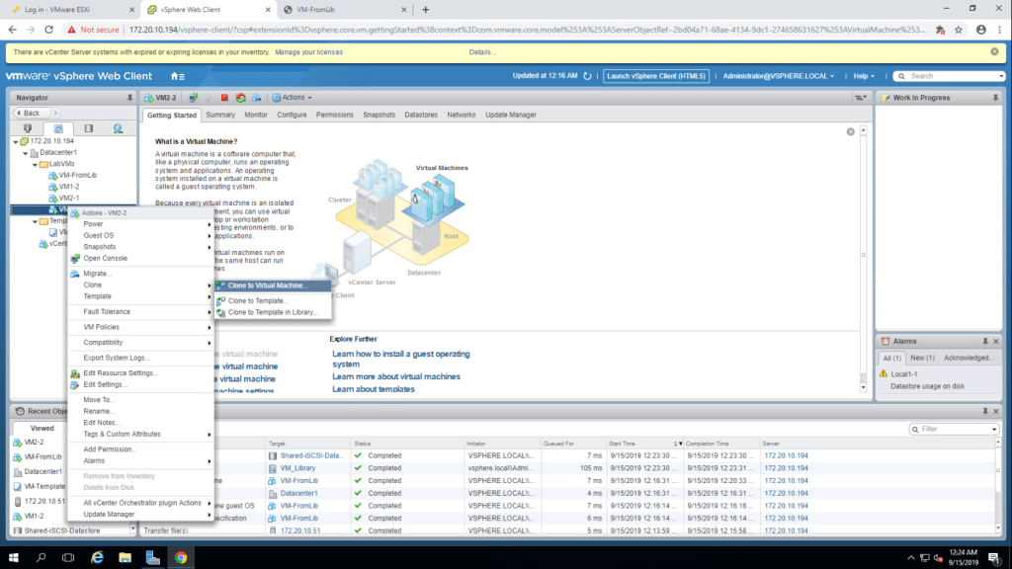Switch to the Snapshots tab
1012x569 pixels.
[x=379, y=115]
